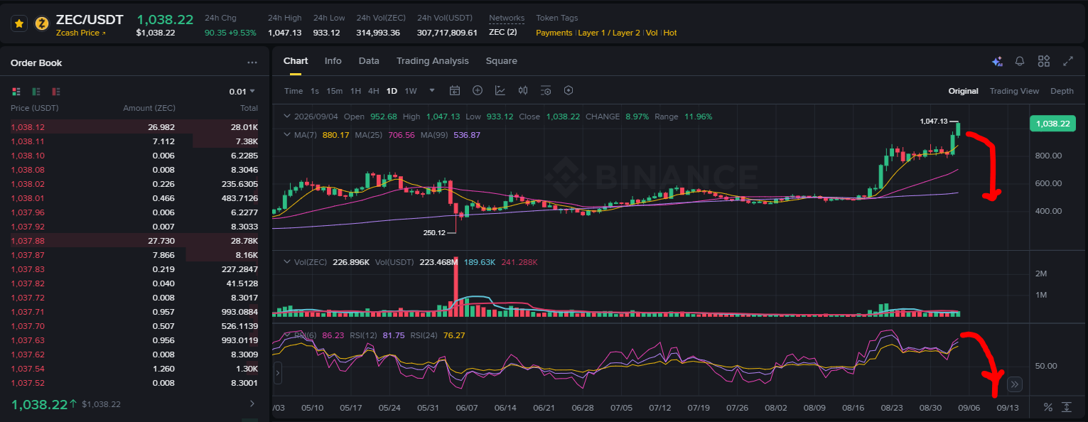Select the order book price 1,037.88
This screenshot has height=422, width=1088.
click(x=28, y=241)
